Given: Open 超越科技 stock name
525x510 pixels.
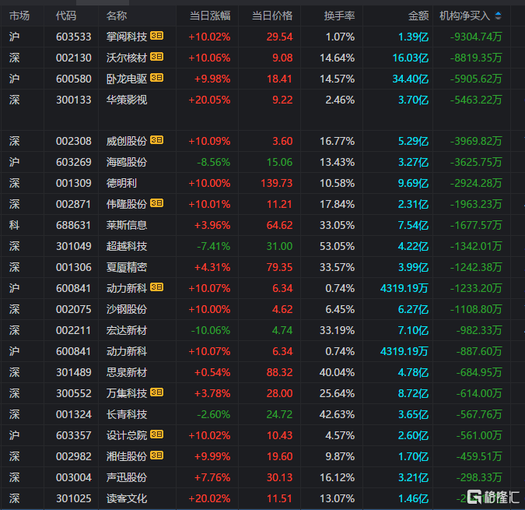Looking at the screenshot, I should click(127, 246).
